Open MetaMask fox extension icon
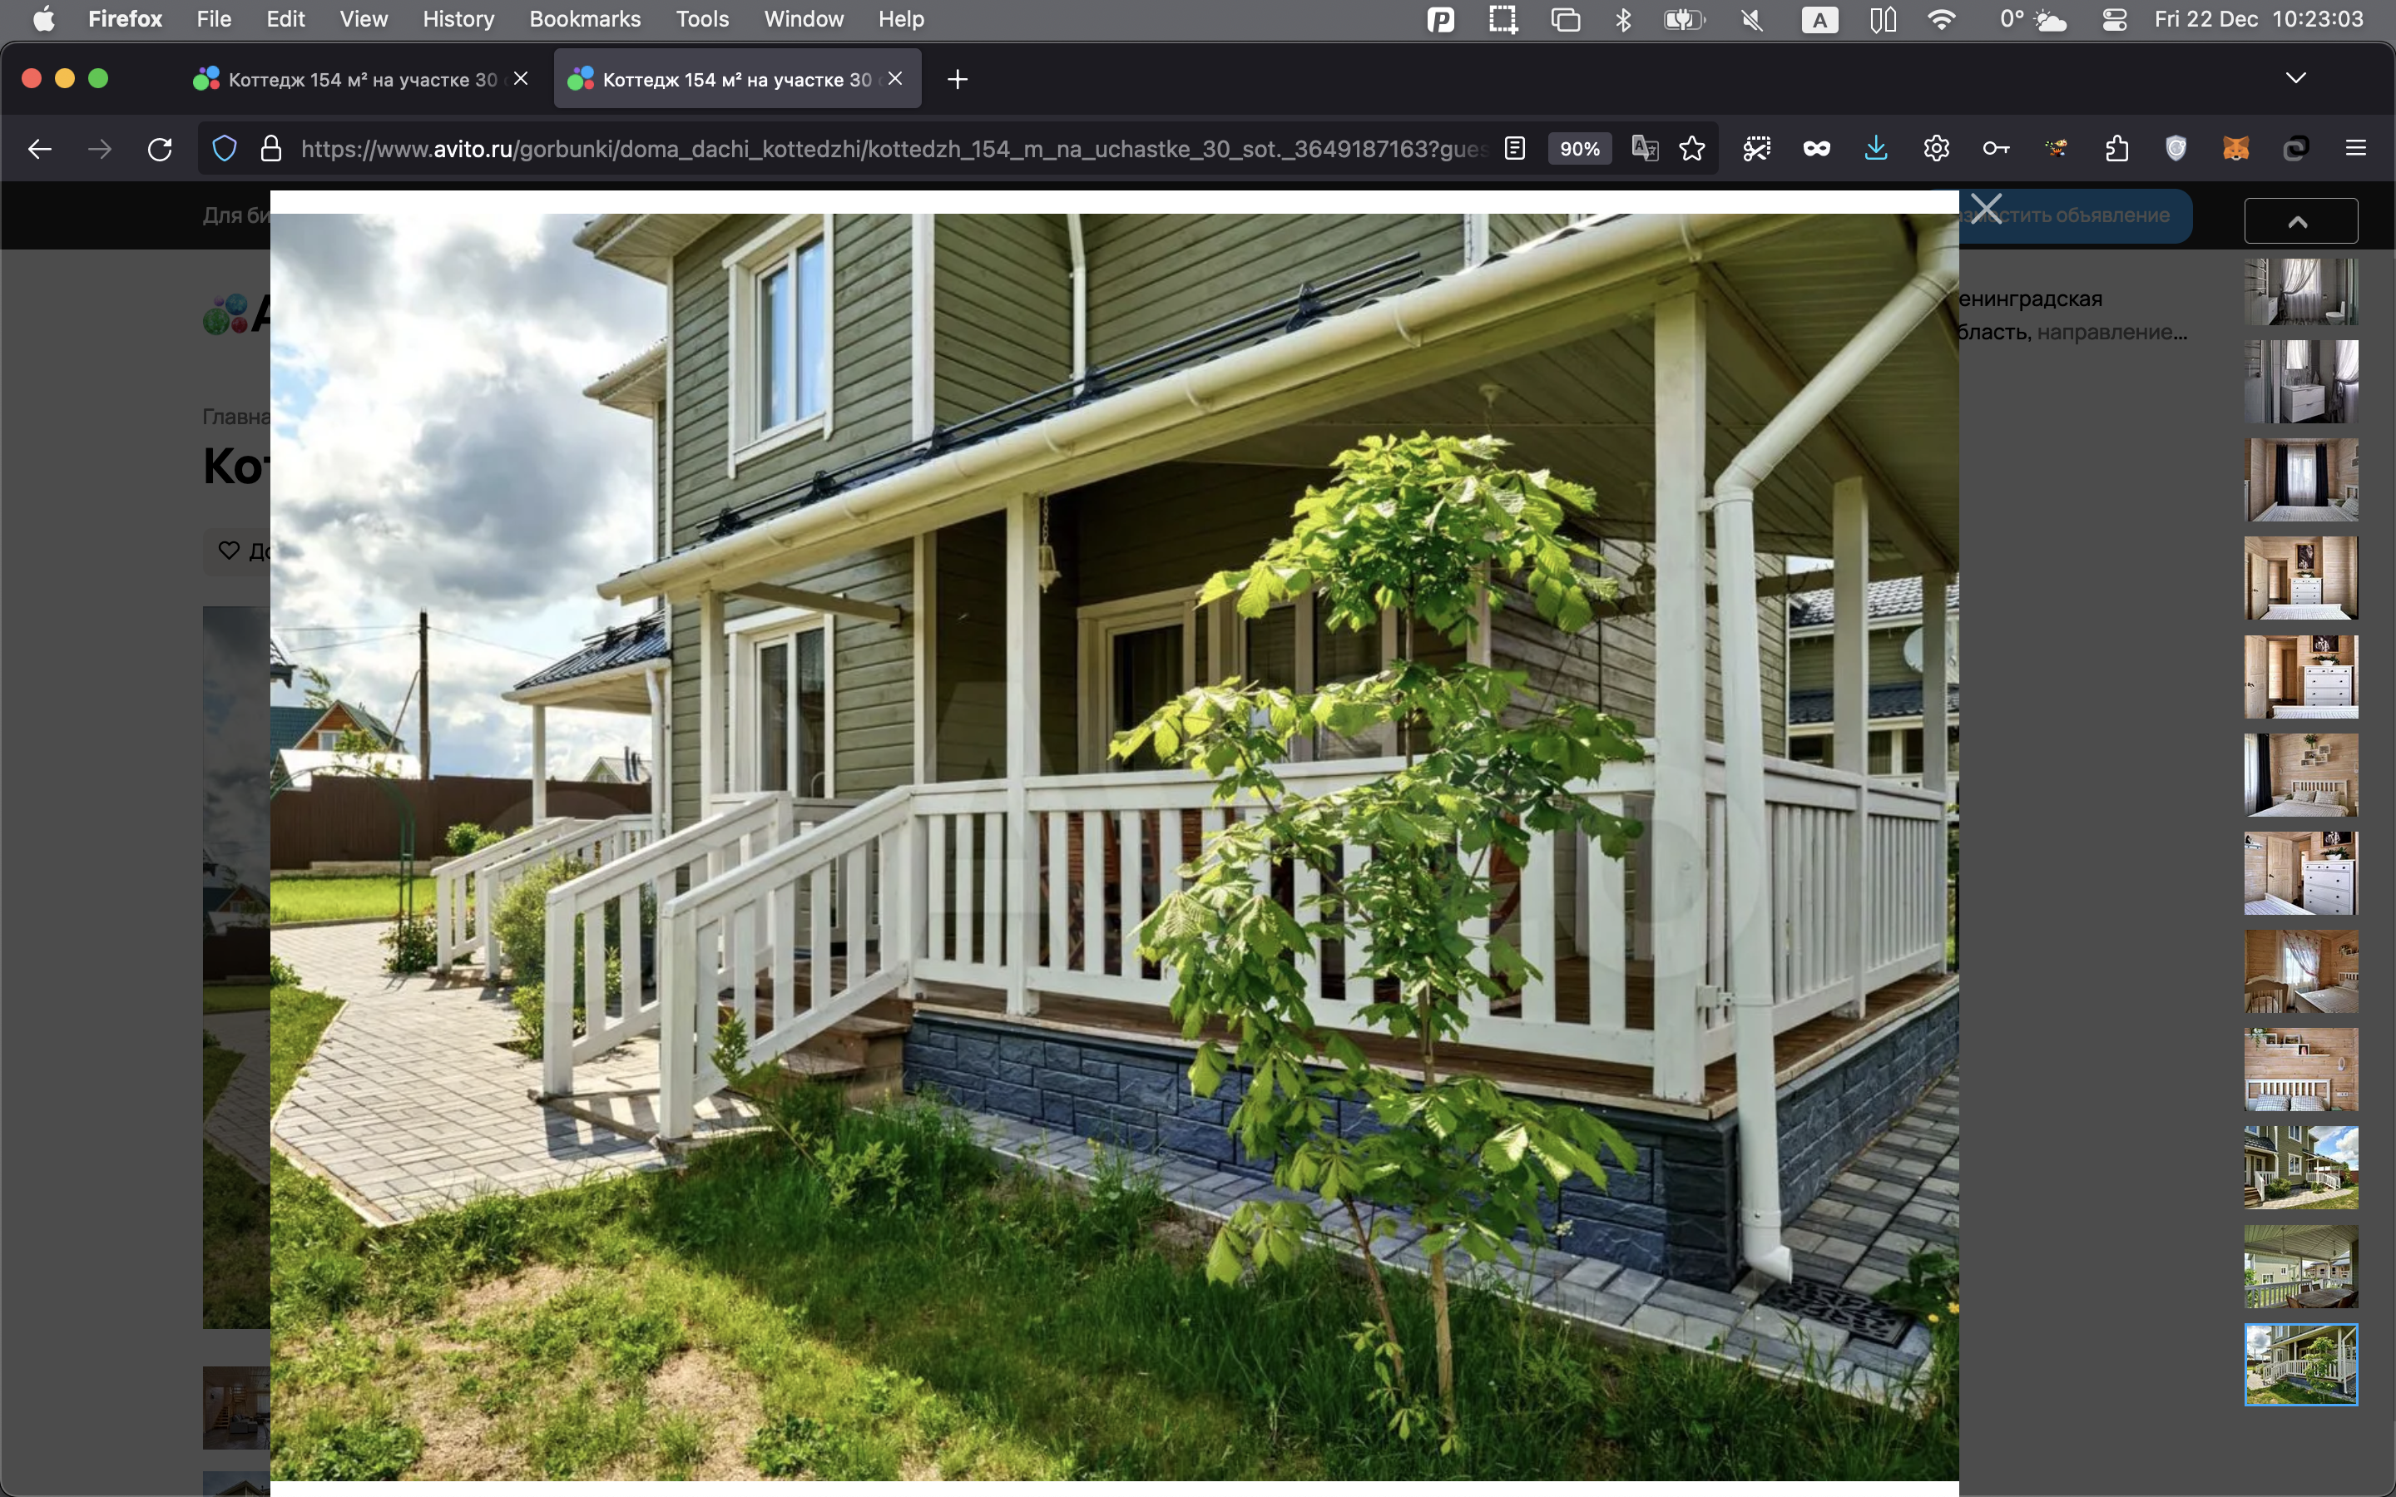2396x1497 pixels. 2235,149
